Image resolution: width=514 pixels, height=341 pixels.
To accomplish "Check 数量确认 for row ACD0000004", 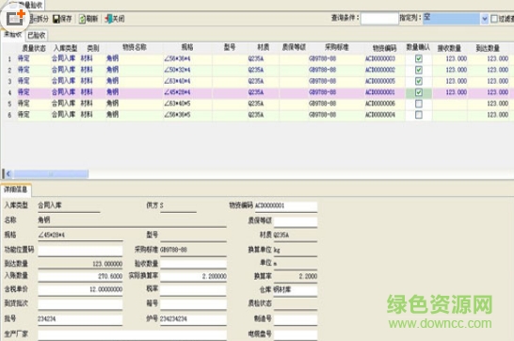I will 419,115.
